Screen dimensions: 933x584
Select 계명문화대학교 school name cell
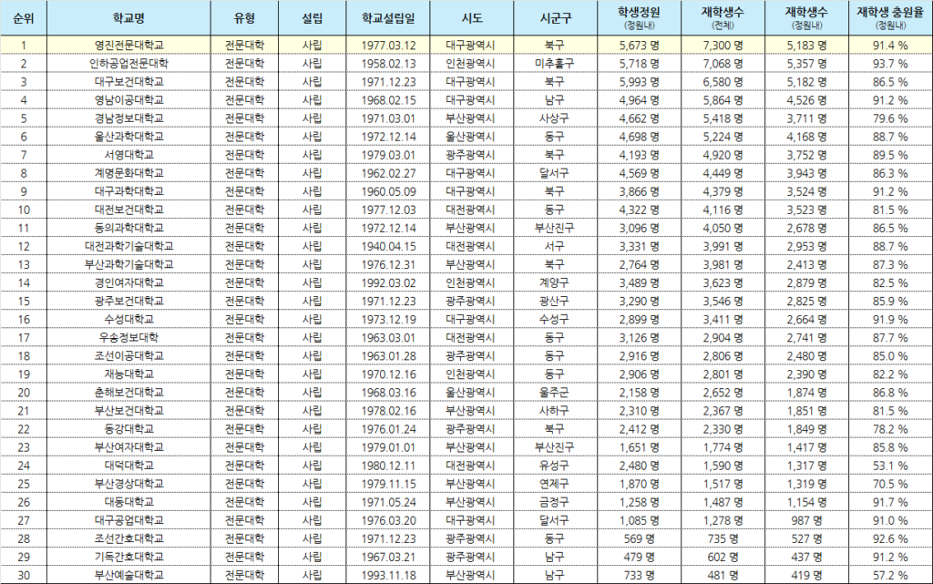pyautogui.click(x=129, y=173)
